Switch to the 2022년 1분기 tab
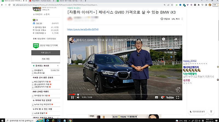 tap(70, 1)
